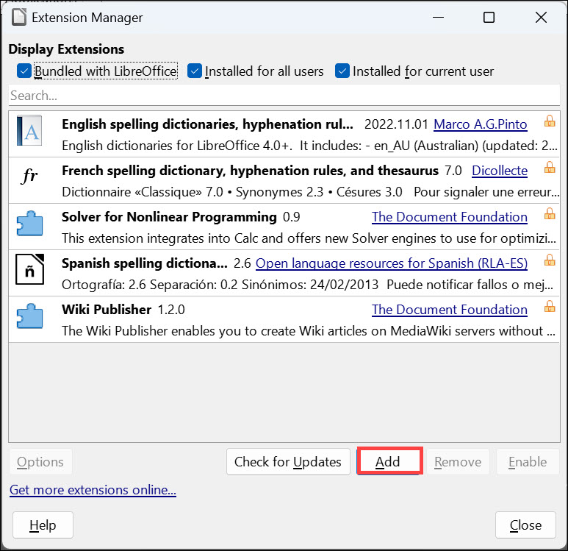Toggle Installed for current user checkbox
This screenshot has width=568, height=551.
[x=342, y=71]
